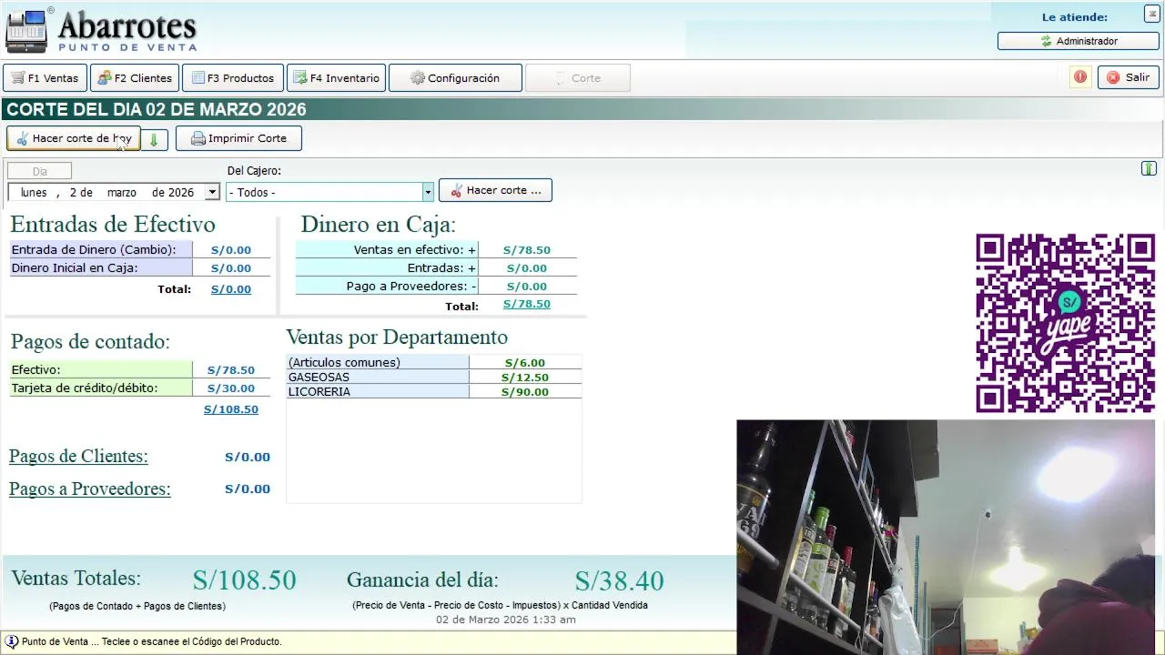Open Pagos de contado total S/108.50 link
The image size is (1165, 655).
(x=231, y=409)
